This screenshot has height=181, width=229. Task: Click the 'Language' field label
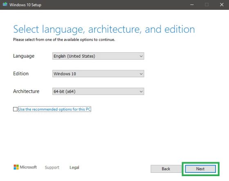click(x=24, y=56)
